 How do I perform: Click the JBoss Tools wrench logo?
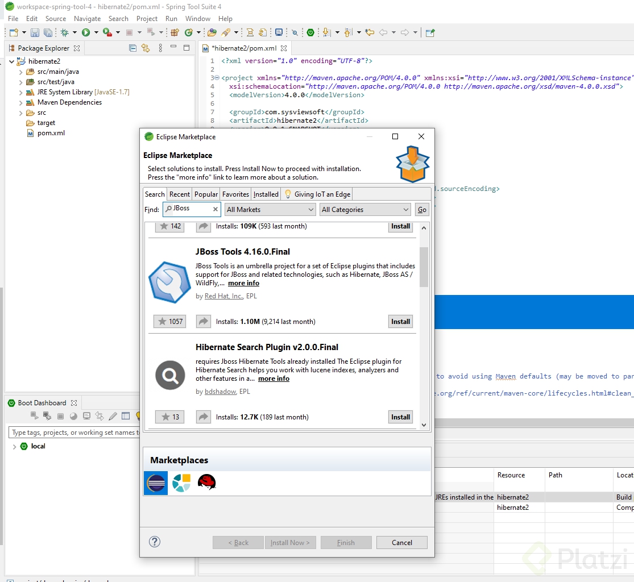[x=169, y=282]
